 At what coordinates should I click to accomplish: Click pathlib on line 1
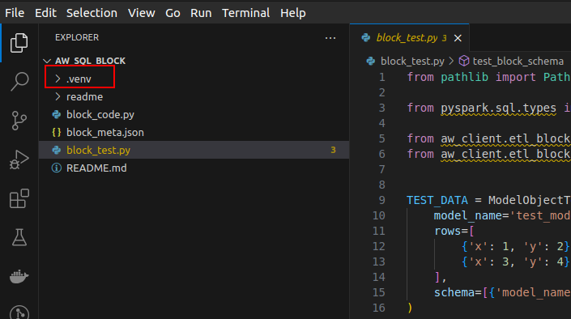point(464,77)
